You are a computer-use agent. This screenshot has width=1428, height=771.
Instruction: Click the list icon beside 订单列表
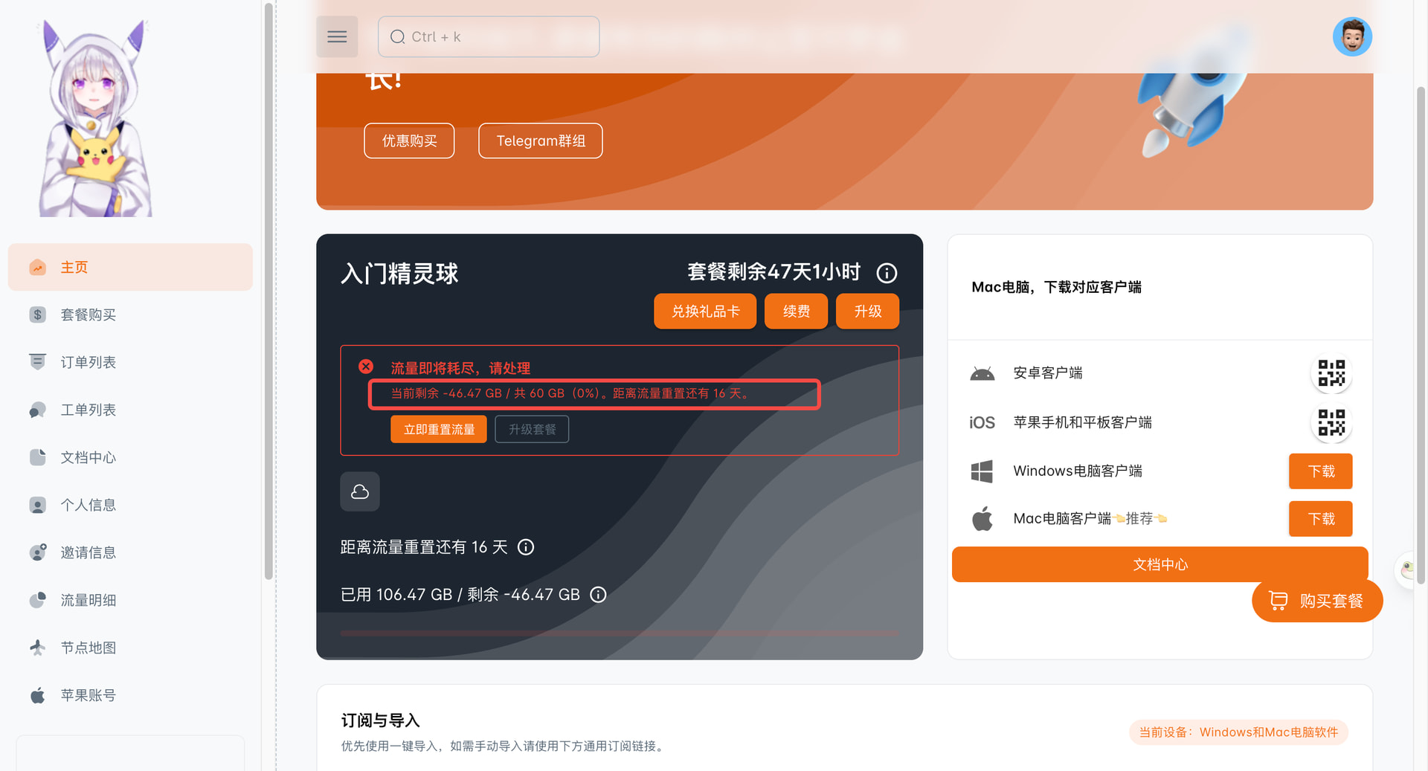[38, 362]
